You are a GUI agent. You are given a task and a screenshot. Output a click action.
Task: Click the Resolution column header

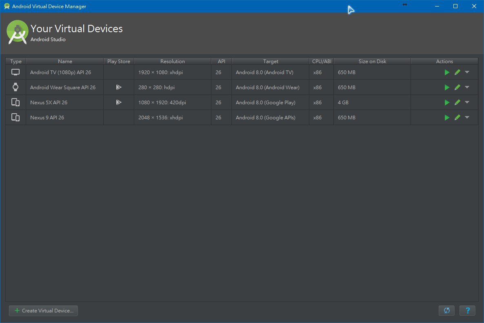pyautogui.click(x=172, y=62)
